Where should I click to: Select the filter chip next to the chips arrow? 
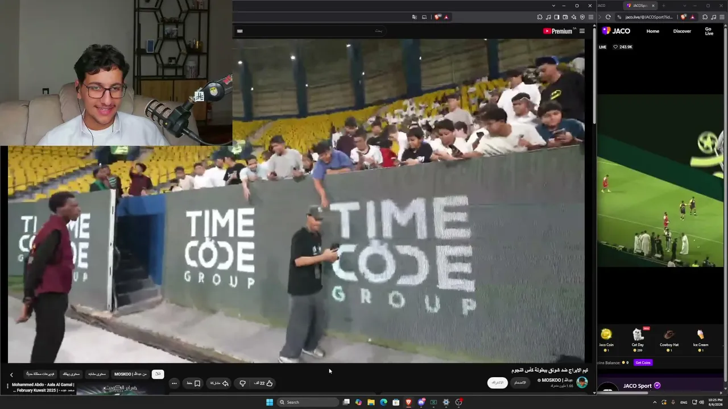tap(40, 374)
